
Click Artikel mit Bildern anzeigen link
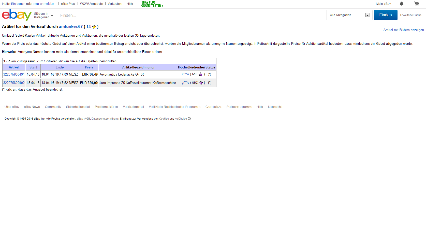[x=404, y=30]
